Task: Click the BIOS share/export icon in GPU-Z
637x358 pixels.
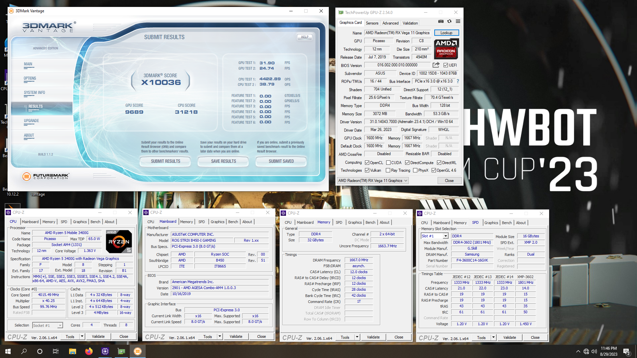Action: point(436,65)
